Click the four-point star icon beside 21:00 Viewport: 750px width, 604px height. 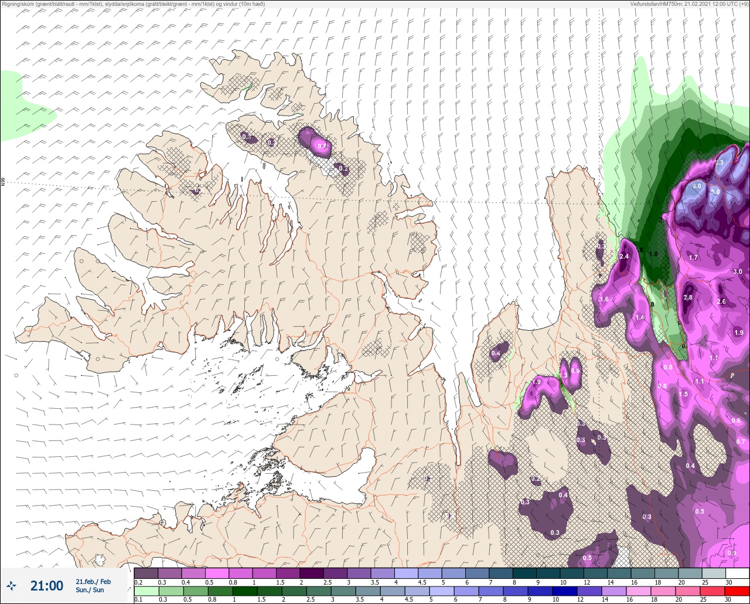coord(12,586)
